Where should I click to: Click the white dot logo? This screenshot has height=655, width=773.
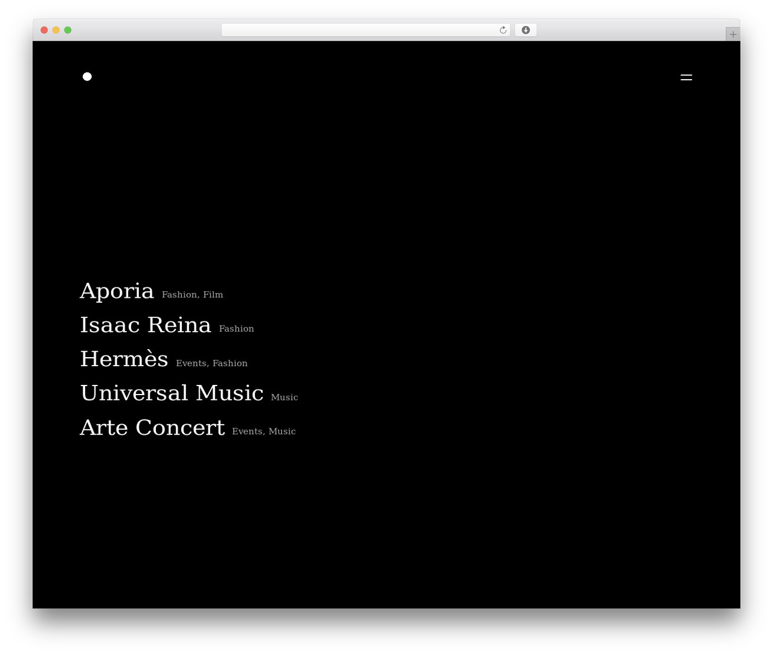tap(87, 76)
